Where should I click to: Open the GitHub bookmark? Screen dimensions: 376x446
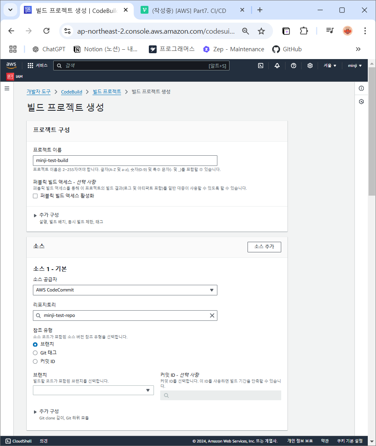(287, 49)
